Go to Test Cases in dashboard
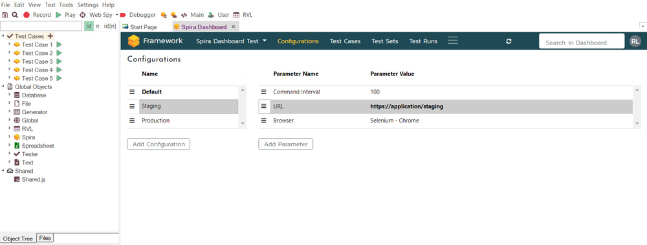Image resolution: width=647 pixels, height=245 pixels. click(345, 41)
